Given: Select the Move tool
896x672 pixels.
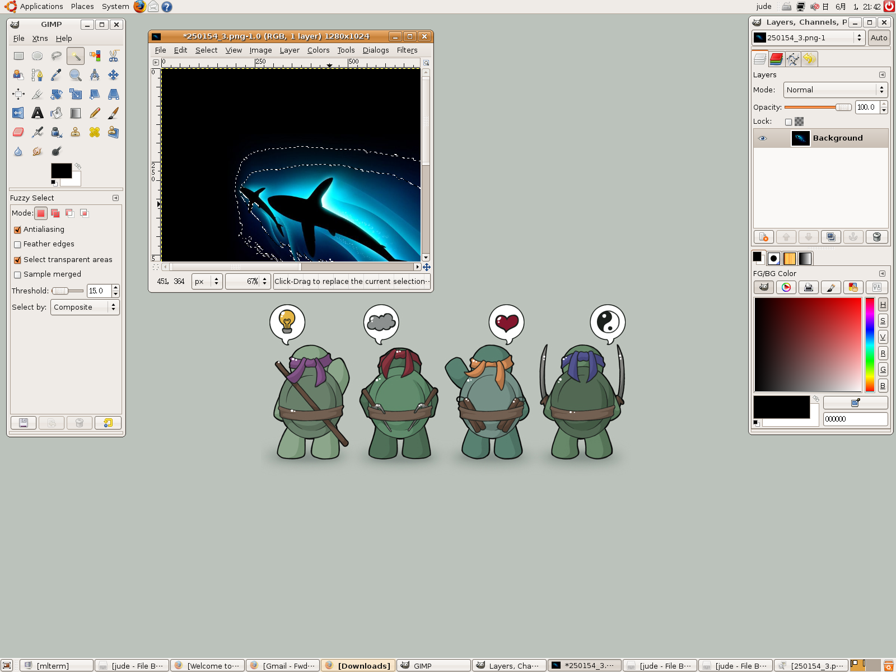Looking at the screenshot, I should [114, 75].
